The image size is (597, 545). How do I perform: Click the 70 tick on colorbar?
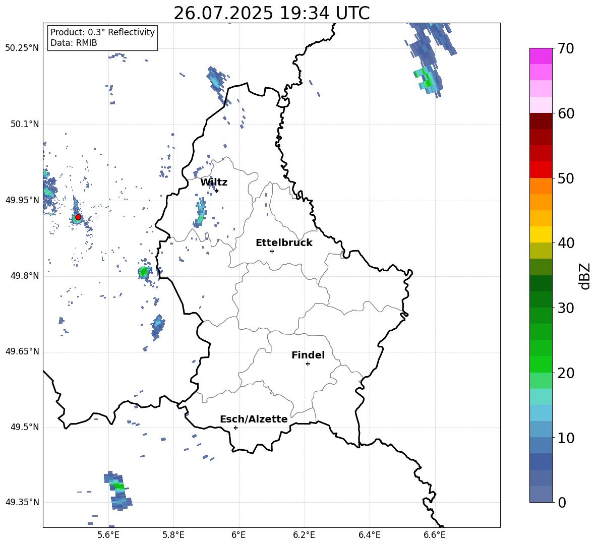[566, 49]
